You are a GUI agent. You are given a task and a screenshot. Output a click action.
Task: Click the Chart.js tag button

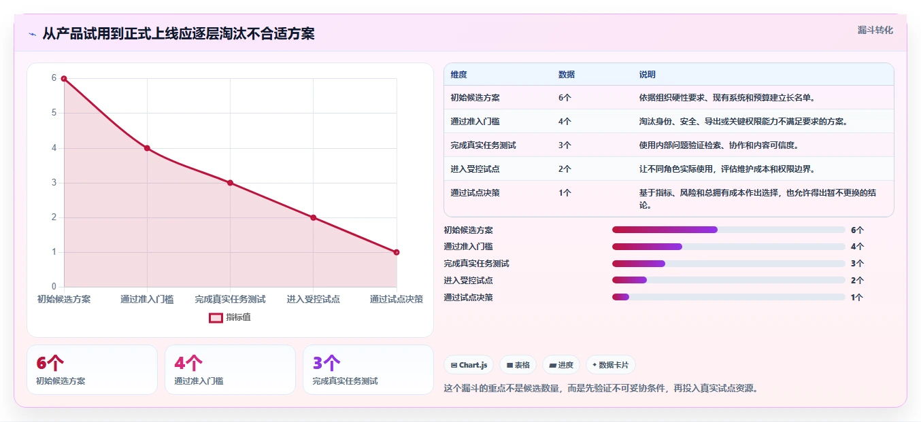pyautogui.click(x=469, y=365)
